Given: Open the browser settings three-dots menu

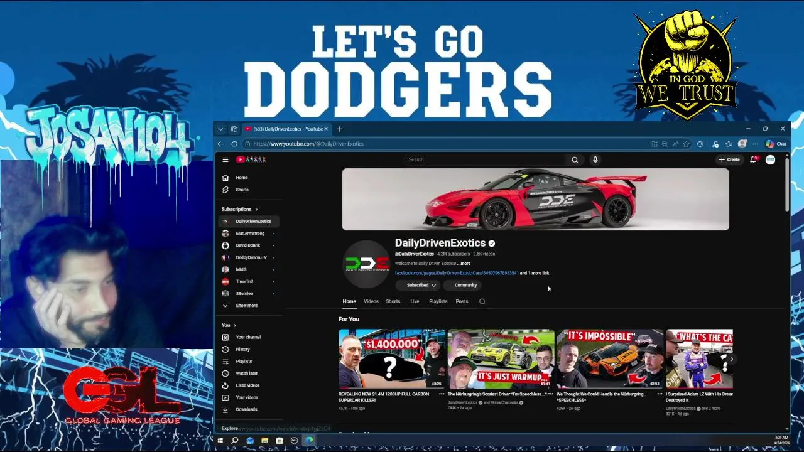Looking at the screenshot, I should [756, 144].
